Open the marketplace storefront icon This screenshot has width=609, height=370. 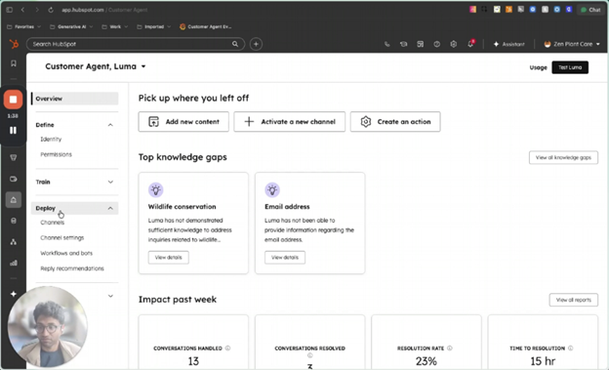click(x=421, y=44)
